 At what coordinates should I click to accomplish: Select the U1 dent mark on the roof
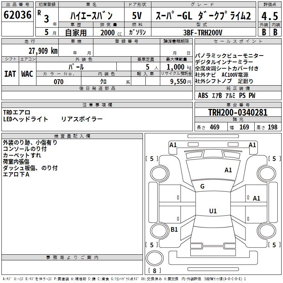(x=213, y=211)
